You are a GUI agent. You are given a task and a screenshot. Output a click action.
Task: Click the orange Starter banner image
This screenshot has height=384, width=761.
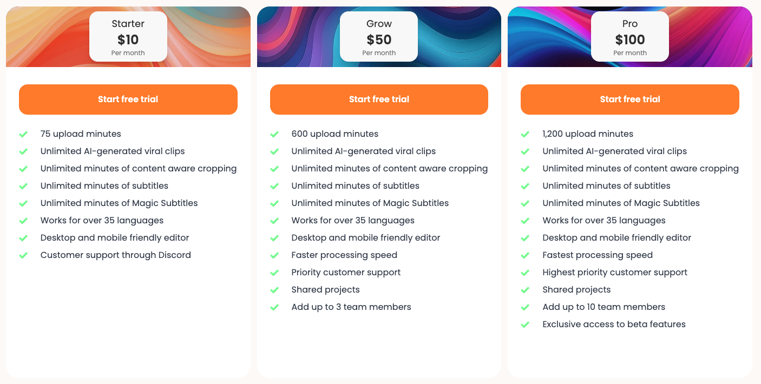(49, 38)
